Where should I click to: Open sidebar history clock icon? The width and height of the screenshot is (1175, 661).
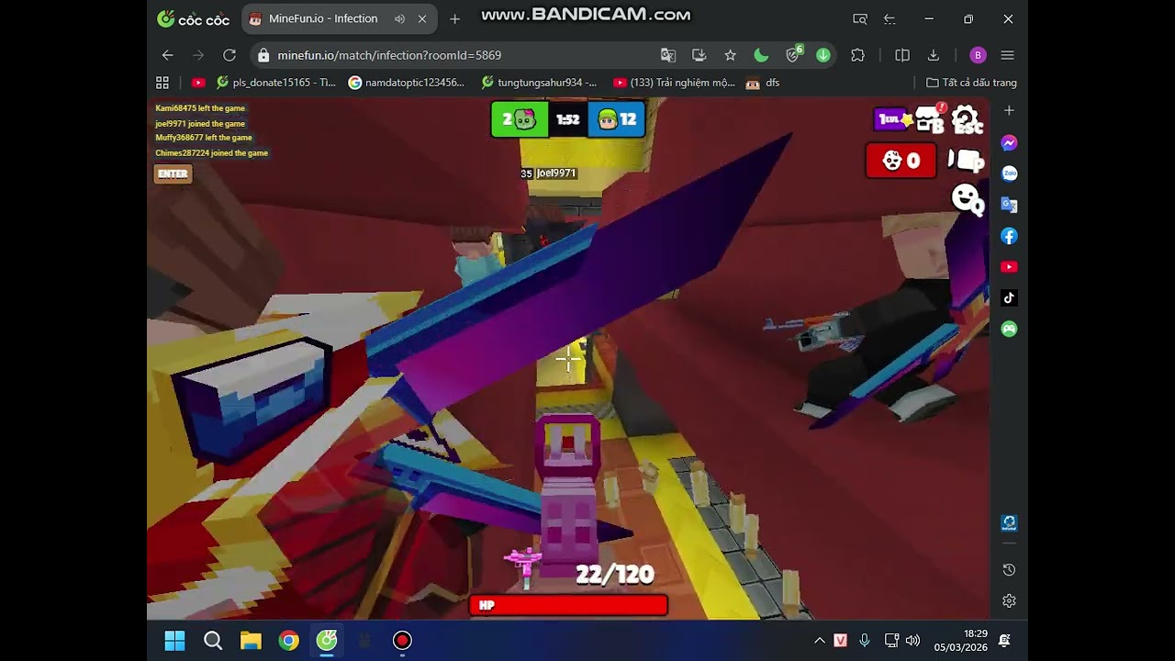[x=1009, y=570]
